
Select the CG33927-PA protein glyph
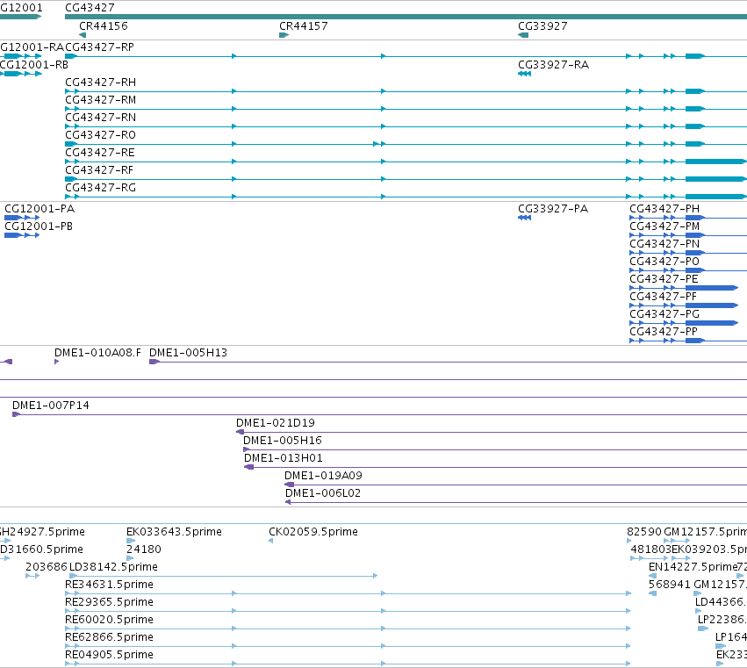tap(525, 218)
